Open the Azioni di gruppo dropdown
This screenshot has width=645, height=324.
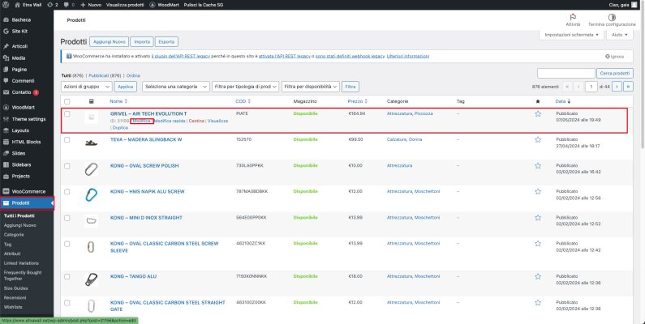(x=86, y=87)
